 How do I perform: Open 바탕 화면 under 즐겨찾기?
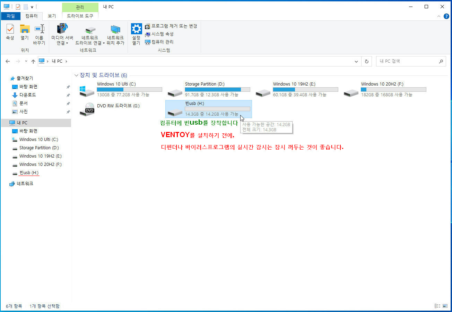[28, 87]
